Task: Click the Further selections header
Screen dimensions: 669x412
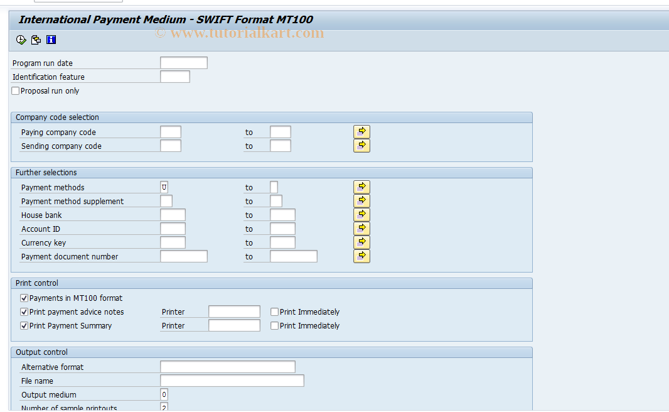Action: [x=46, y=173]
